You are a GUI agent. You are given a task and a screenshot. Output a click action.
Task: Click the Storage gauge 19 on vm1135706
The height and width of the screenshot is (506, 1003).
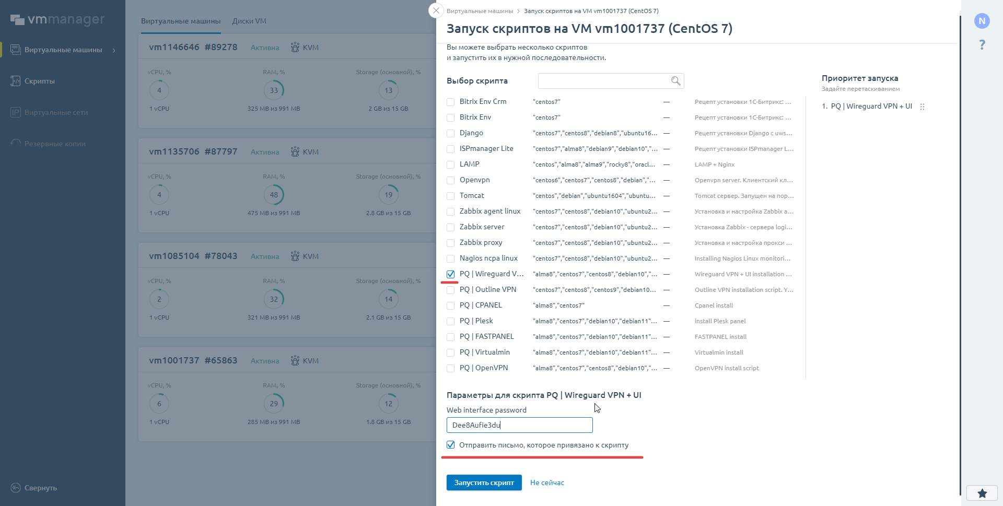coord(388,195)
